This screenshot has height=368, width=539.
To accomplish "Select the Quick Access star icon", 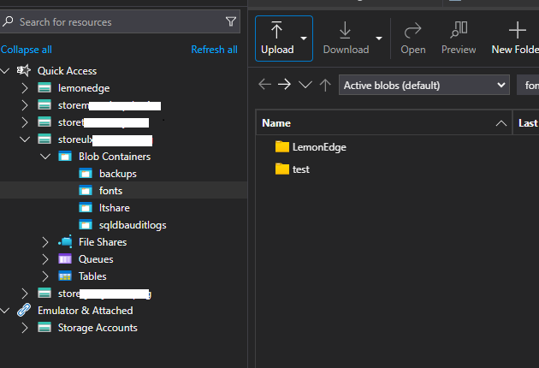I will (24, 70).
